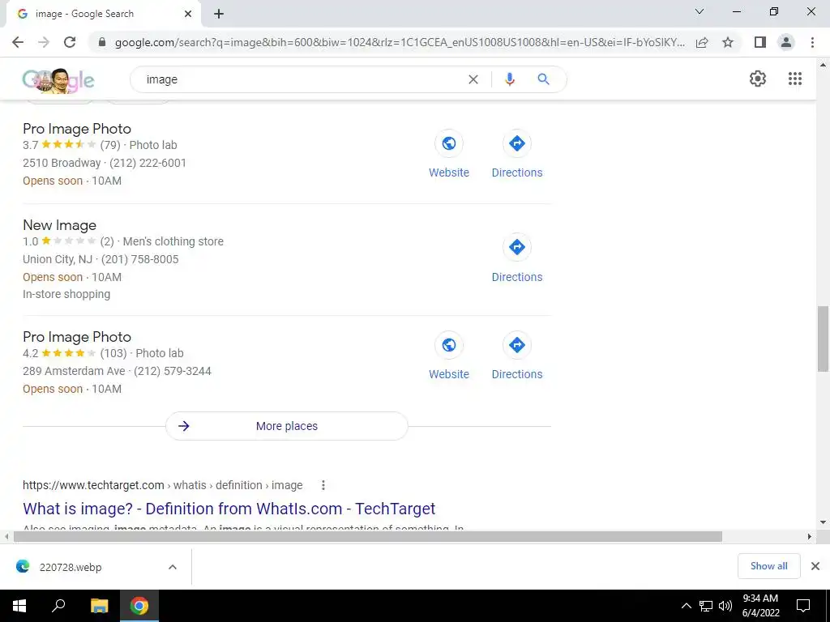Click Website globe icon for 2510 Broadway listing

(x=449, y=143)
